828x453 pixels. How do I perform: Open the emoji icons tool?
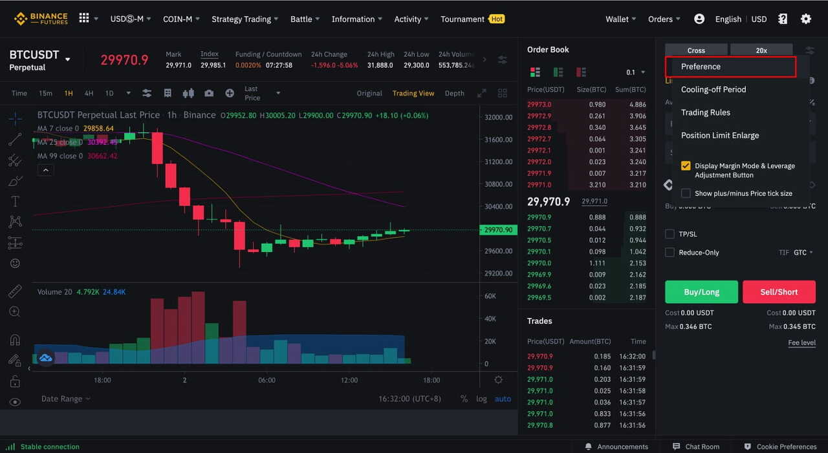pyautogui.click(x=15, y=264)
